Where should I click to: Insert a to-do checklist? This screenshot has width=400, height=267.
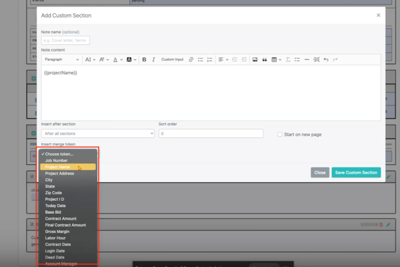pyautogui.click(x=297, y=60)
